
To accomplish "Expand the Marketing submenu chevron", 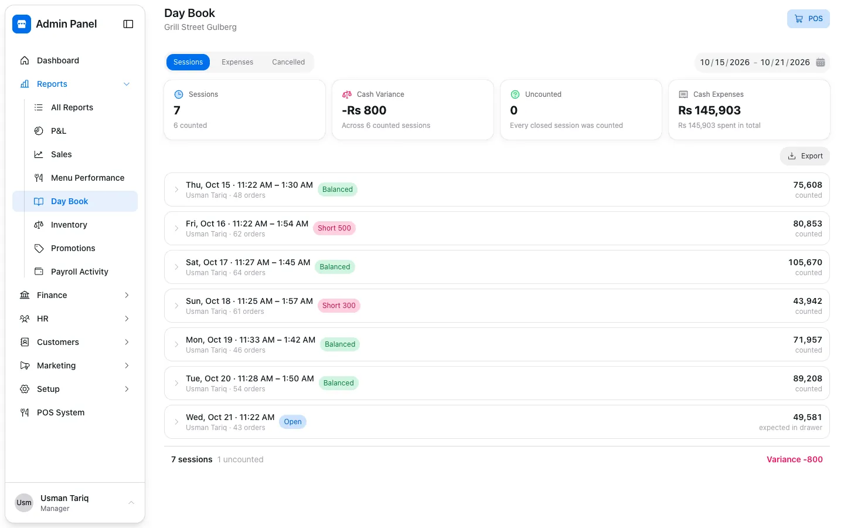I will tap(127, 365).
